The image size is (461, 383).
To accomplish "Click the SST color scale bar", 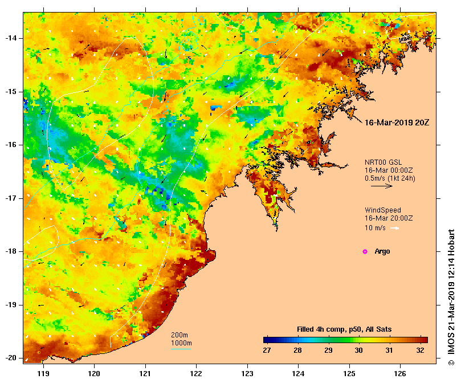I will pyautogui.click(x=345, y=340).
